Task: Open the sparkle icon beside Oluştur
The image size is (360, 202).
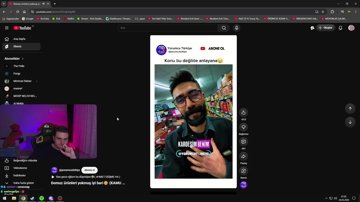Action: [x=312, y=28]
